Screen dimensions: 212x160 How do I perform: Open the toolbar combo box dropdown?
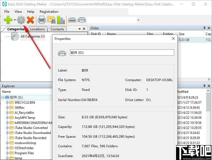click(138, 20)
